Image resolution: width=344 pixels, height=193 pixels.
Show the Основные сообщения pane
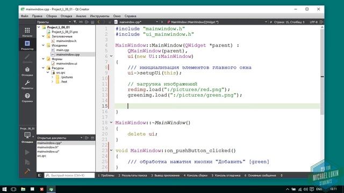260,175
